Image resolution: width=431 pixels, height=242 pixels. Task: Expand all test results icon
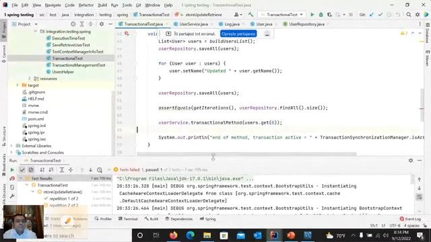pyautogui.click(x=62, y=170)
